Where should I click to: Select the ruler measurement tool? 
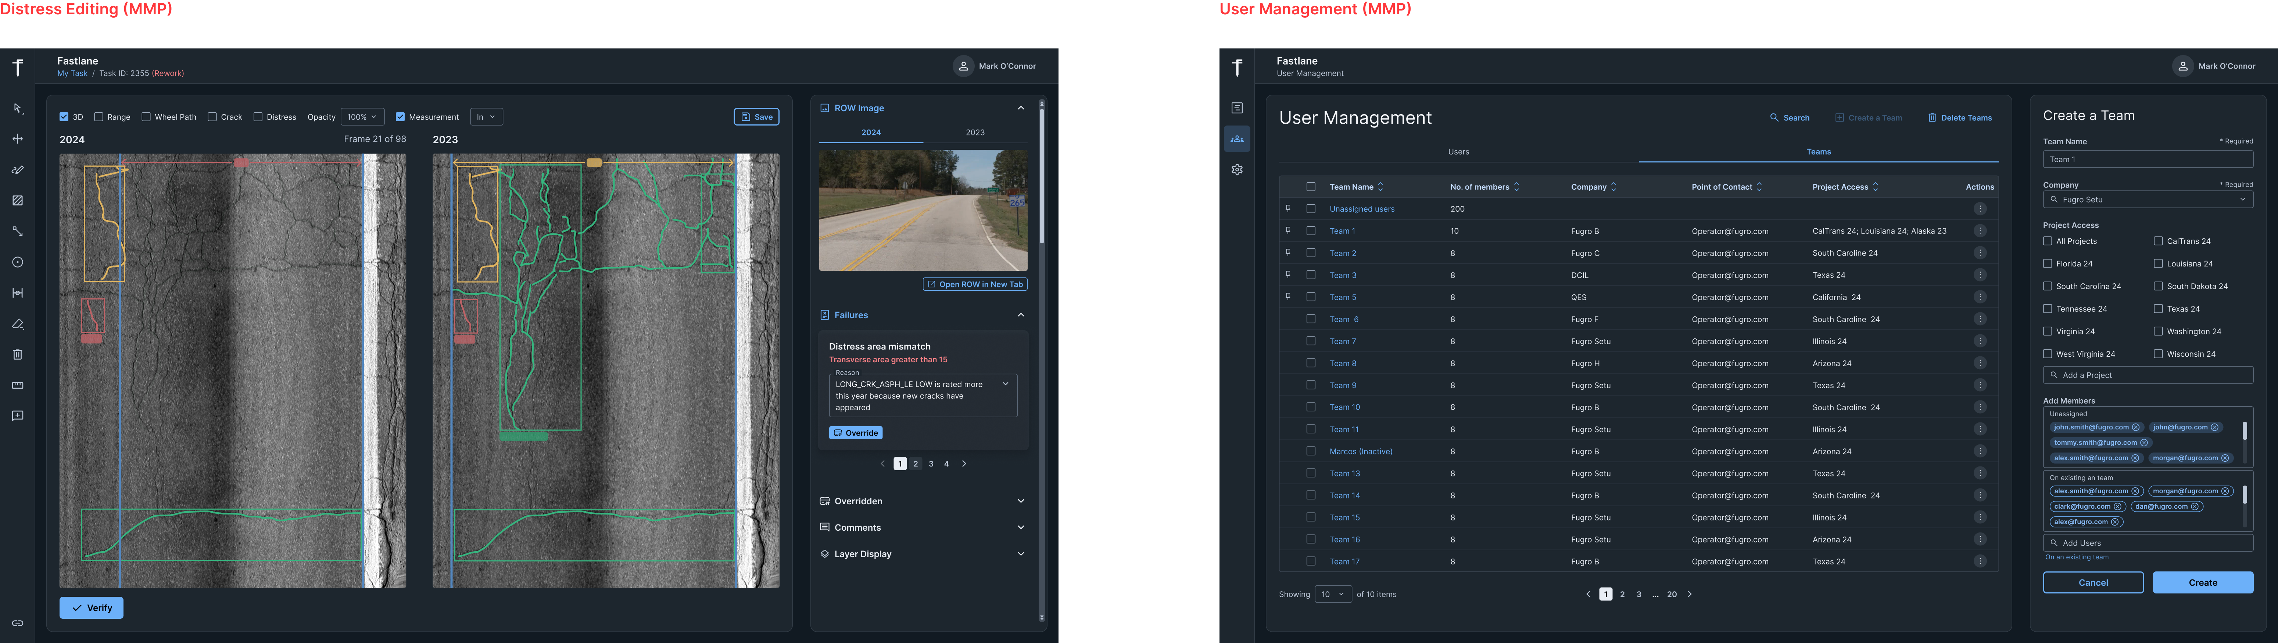coord(18,385)
